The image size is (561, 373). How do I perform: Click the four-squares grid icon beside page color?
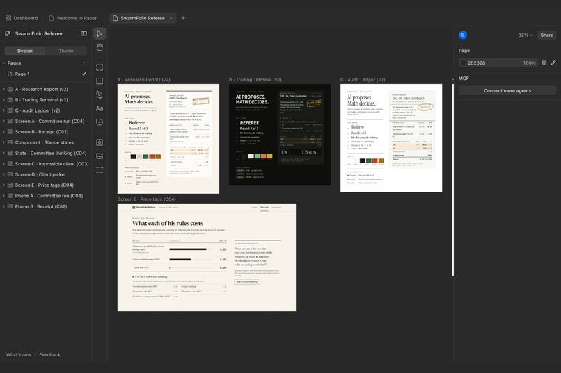click(544, 63)
